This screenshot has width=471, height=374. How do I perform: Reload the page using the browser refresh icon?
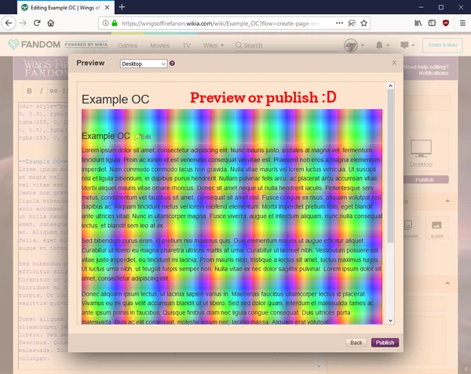click(37, 23)
